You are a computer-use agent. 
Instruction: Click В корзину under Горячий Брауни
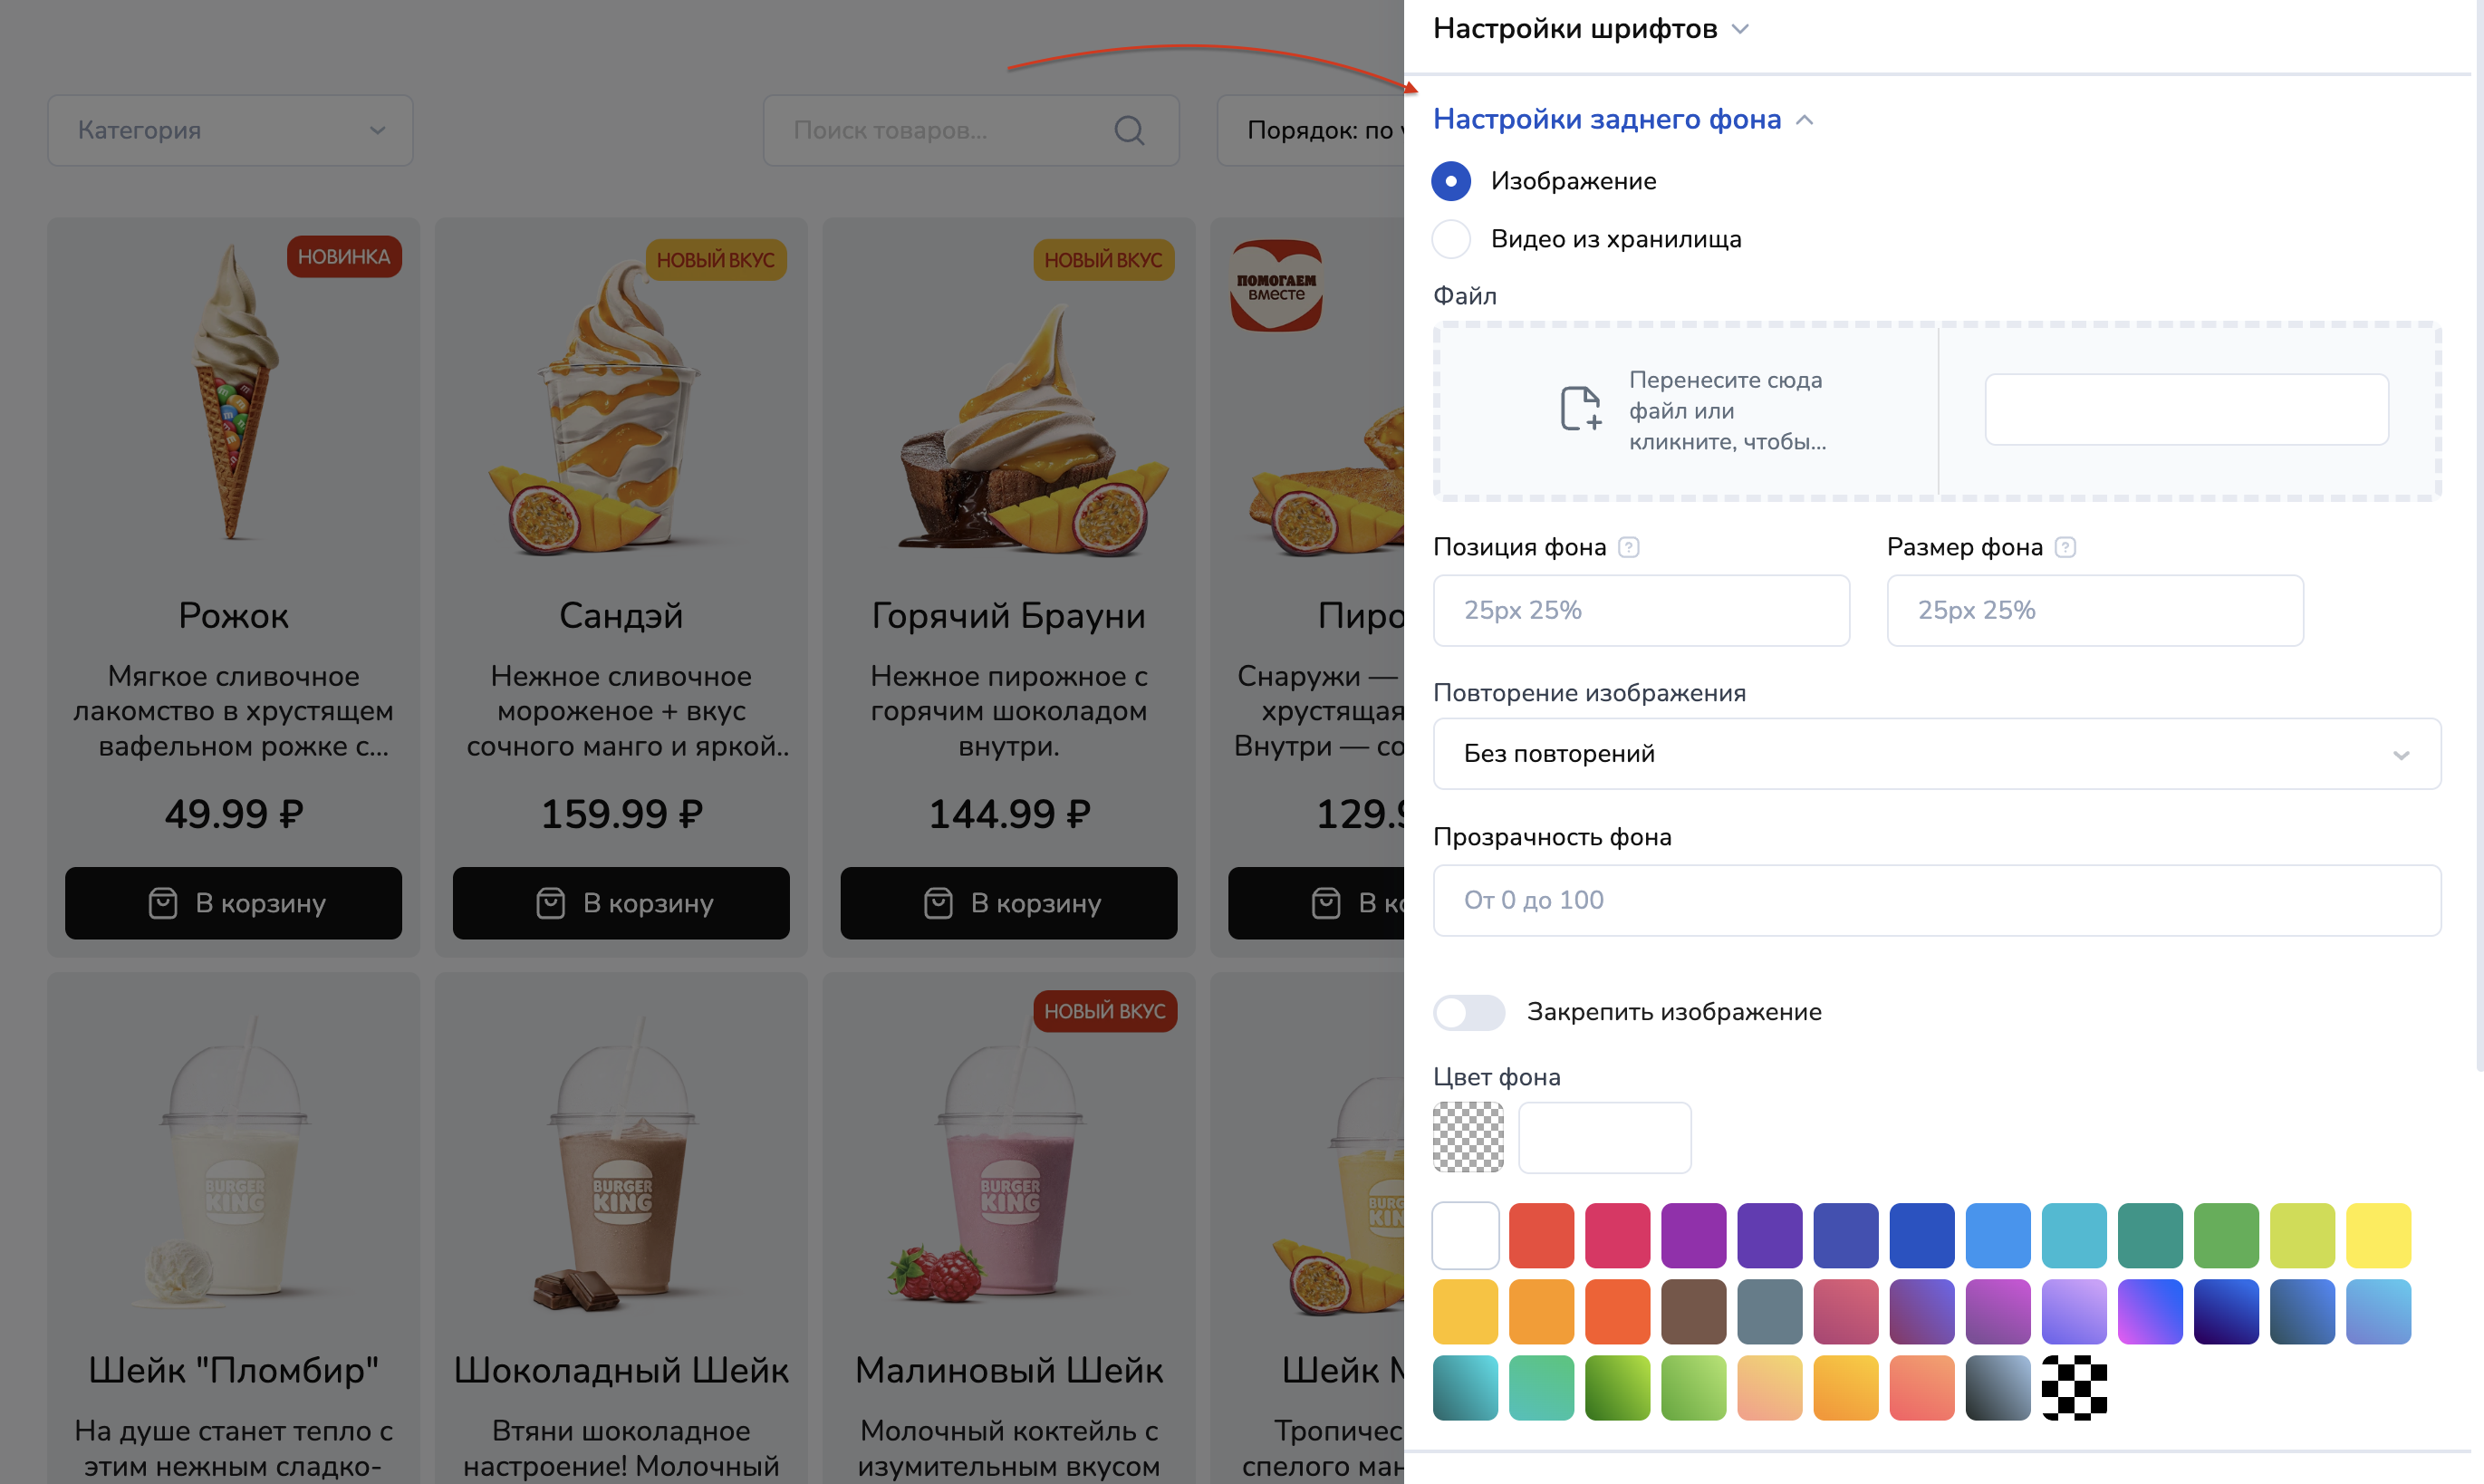pyautogui.click(x=1008, y=904)
